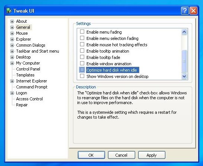Enable Show Windows version on desktop
203x166 pixels.
pyautogui.click(x=82, y=76)
